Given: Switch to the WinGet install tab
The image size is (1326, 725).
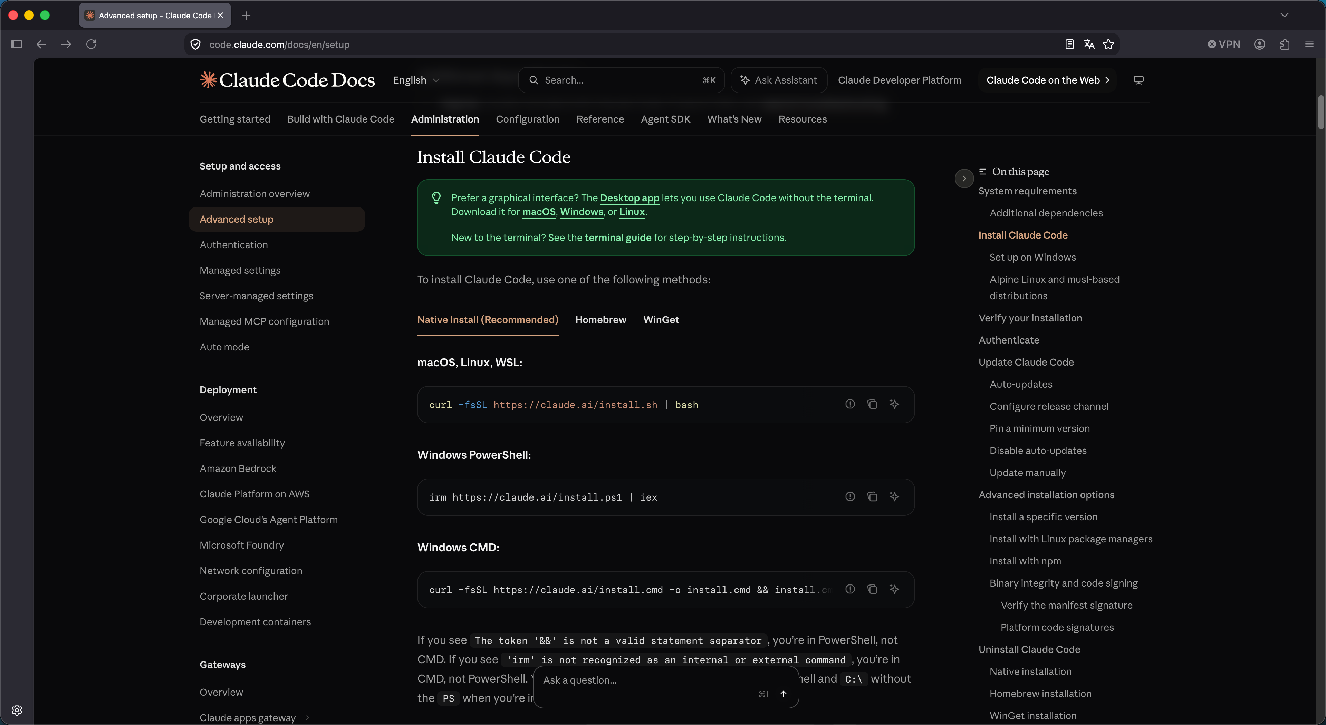Looking at the screenshot, I should (x=661, y=320).
